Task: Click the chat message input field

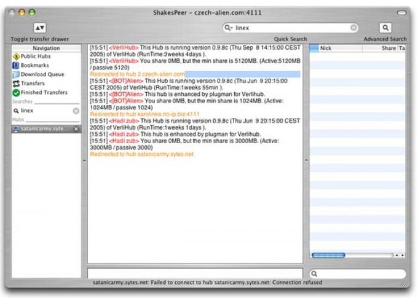Action: [195, 273]
